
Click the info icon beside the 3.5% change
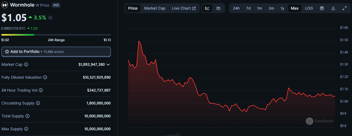[50, 18]
